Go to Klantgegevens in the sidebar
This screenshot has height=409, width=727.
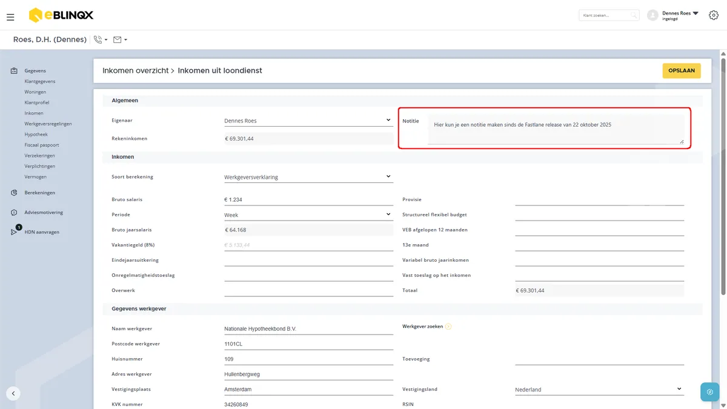click(x=40, y=81)
